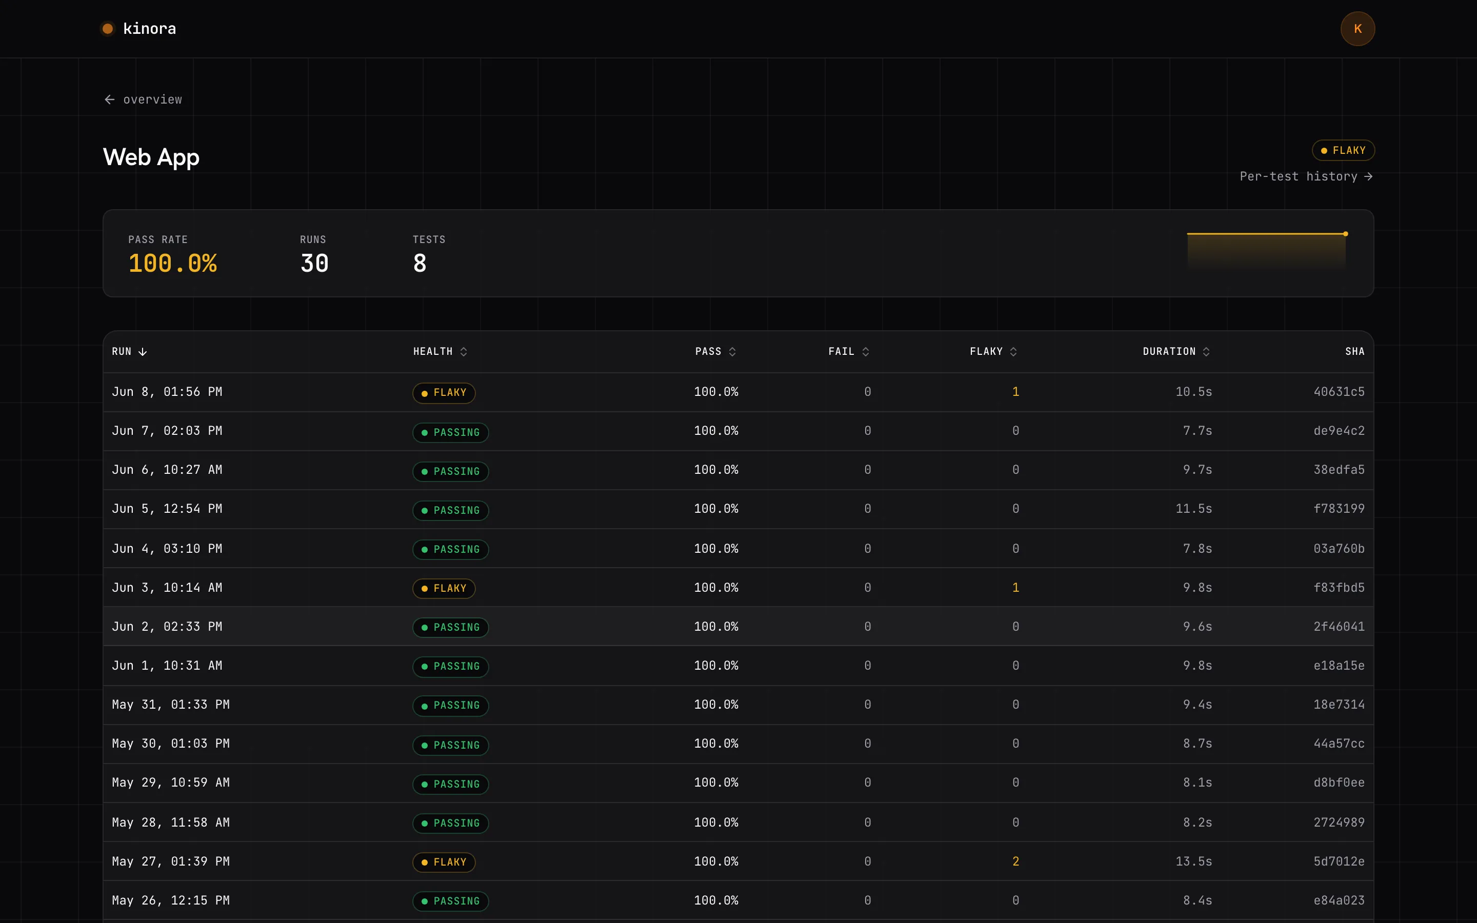
Task: Open the Jun 4, 03:10 PM run
Action: (x=738, y=549)
